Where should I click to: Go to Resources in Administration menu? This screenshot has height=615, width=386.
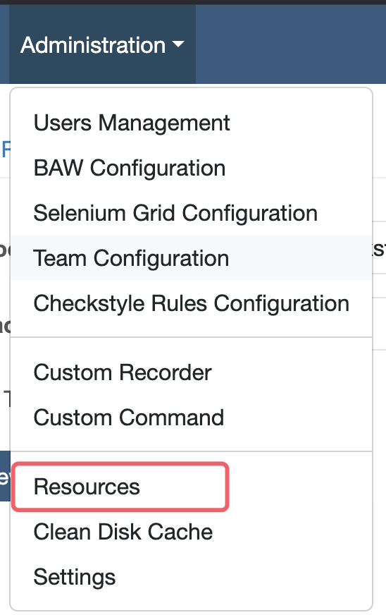87,487
